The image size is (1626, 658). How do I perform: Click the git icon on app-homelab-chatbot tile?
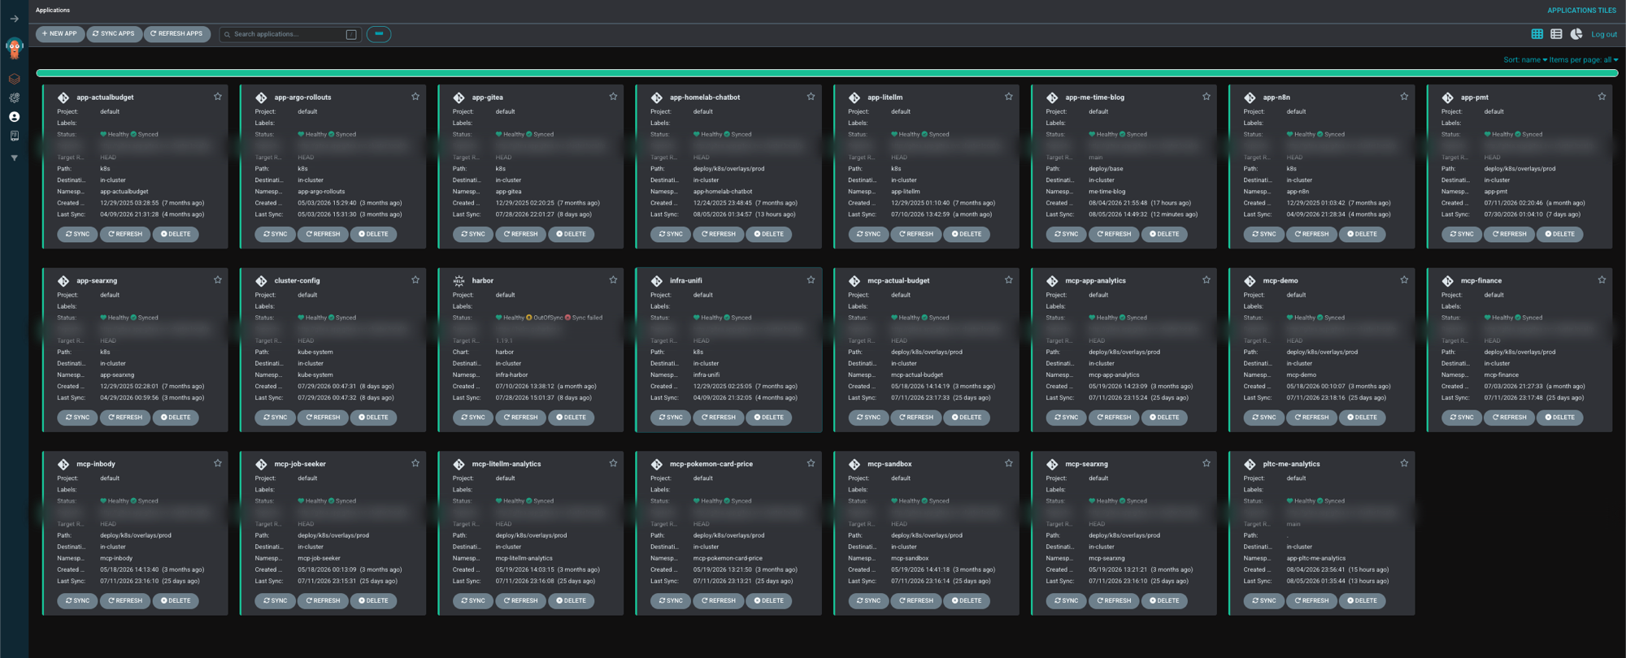click(656, 97)
